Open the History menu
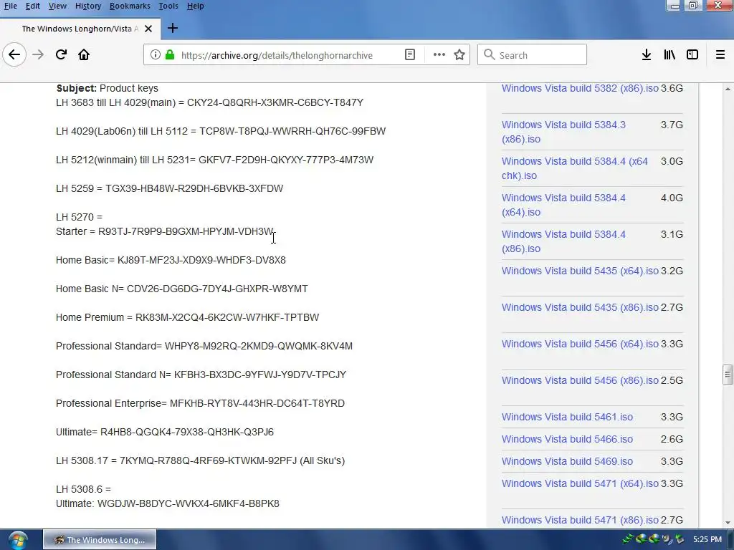Image resolution: width=734 pixels, height=550 pixels. click(x=88, y=6)
